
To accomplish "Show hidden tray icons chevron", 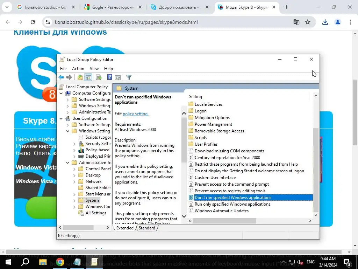I will point(283,262).
